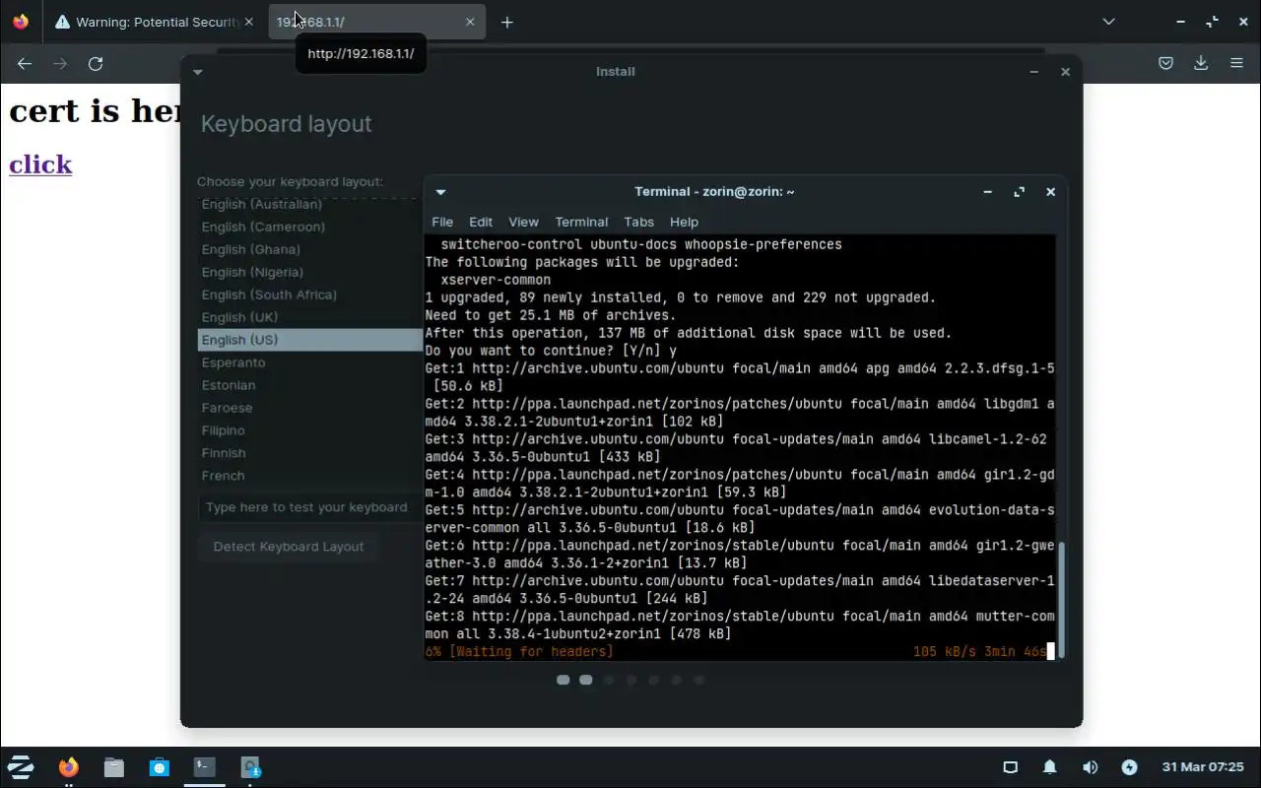Close the Install window

point(1065,71)
